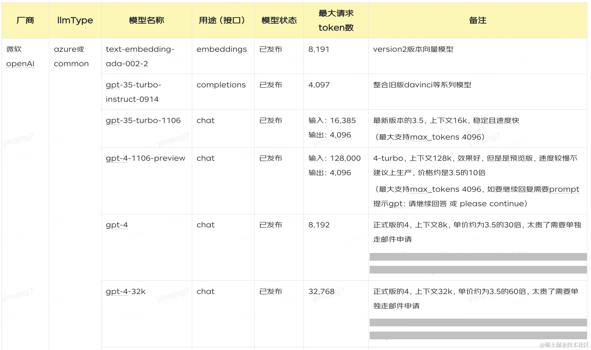Image resolution: width=591 pixels, height=350 pixels.
Task: Click the 稀土掘金技术社区 watermark text
Action: click(x=564, y=345)
